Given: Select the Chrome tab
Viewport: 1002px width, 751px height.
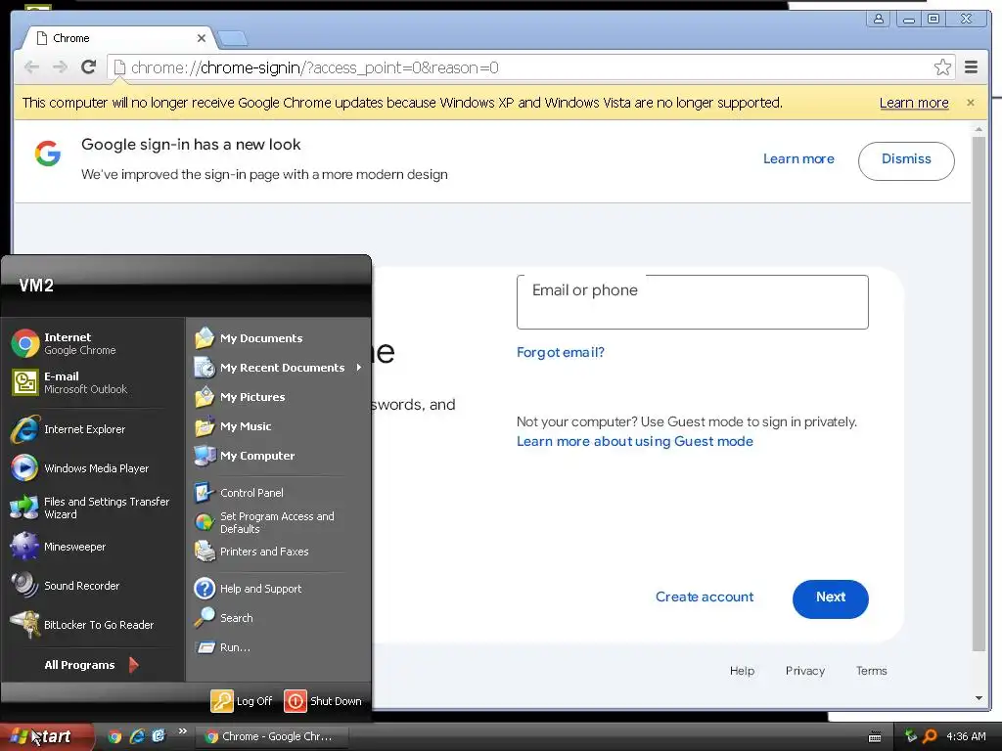Looking at the screenshot, I should (120, 38).
